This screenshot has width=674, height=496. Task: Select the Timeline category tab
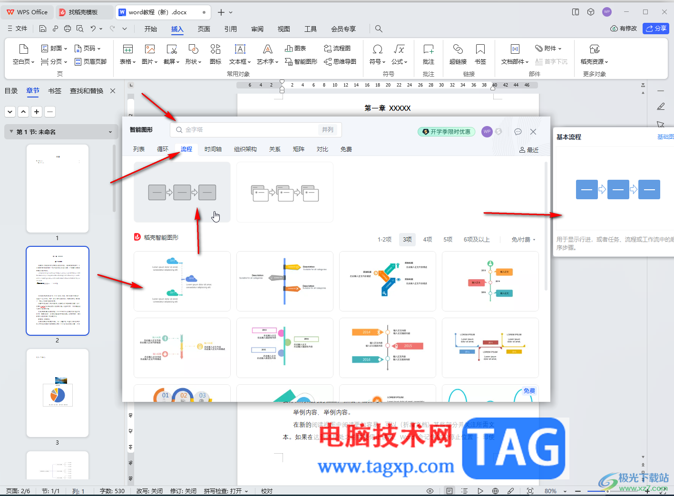213,149
